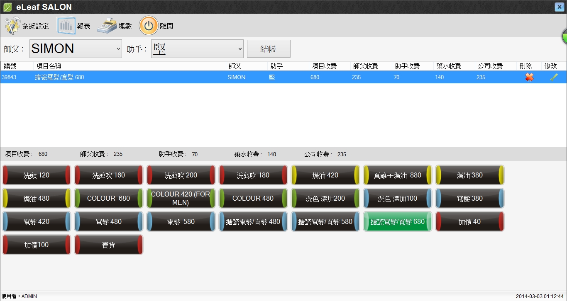Add 洗頭 120 service
Viewport: 567px width, 301px height.
[x=37, y=175]
